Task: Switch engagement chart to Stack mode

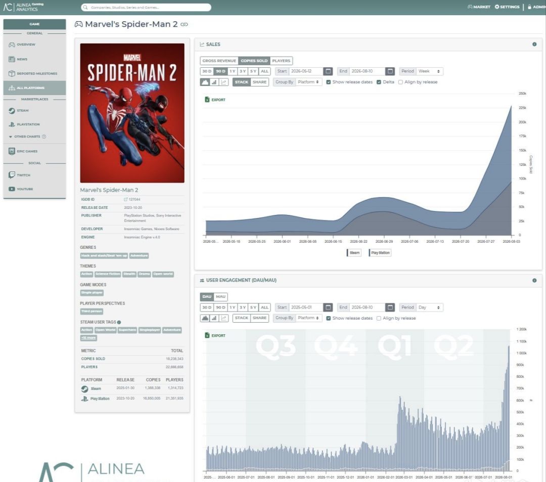Action: pos(241,318)
